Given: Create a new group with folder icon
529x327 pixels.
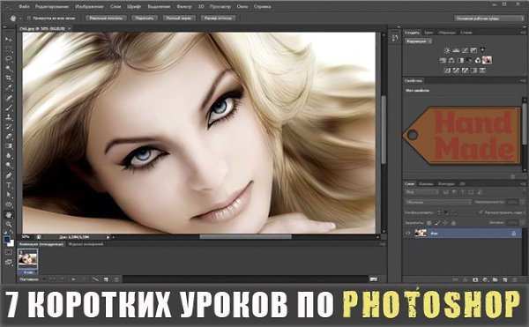Looking at the screenshot, I should click(495, 279).
